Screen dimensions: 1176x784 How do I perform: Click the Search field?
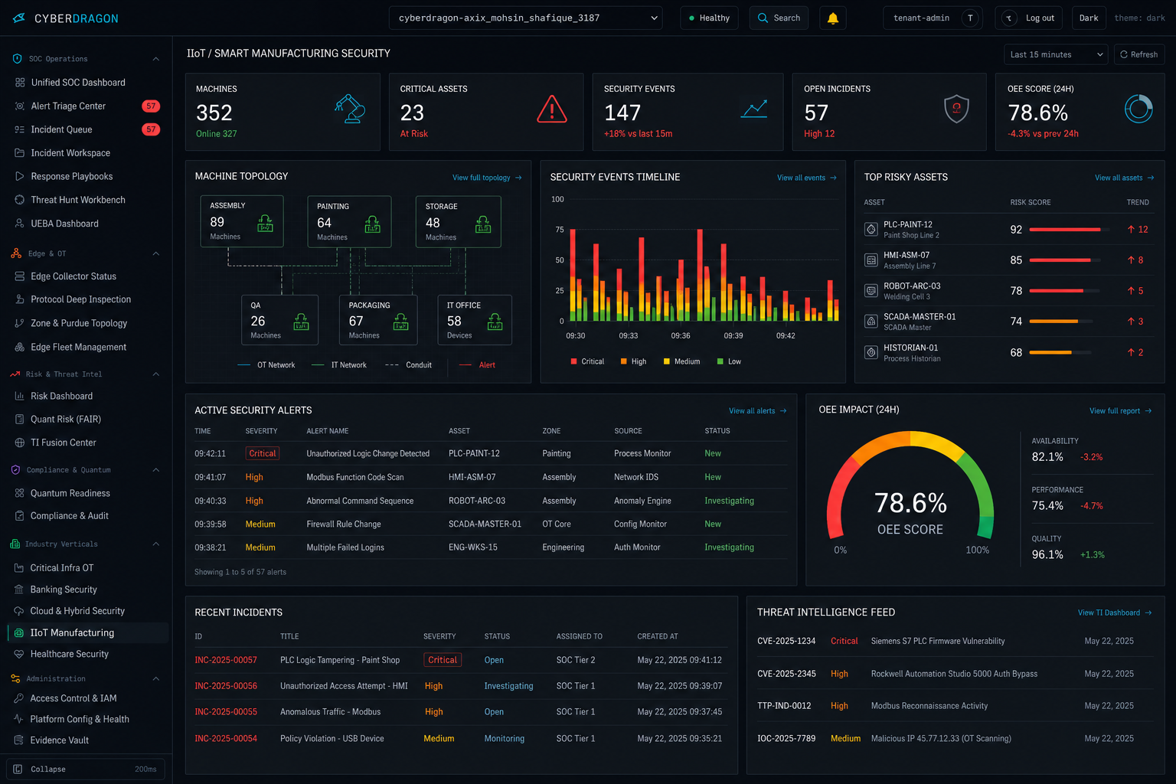click(779, 18)
